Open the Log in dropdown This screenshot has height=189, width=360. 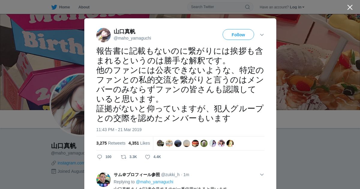pyautogui.click(x=297, y=7)
